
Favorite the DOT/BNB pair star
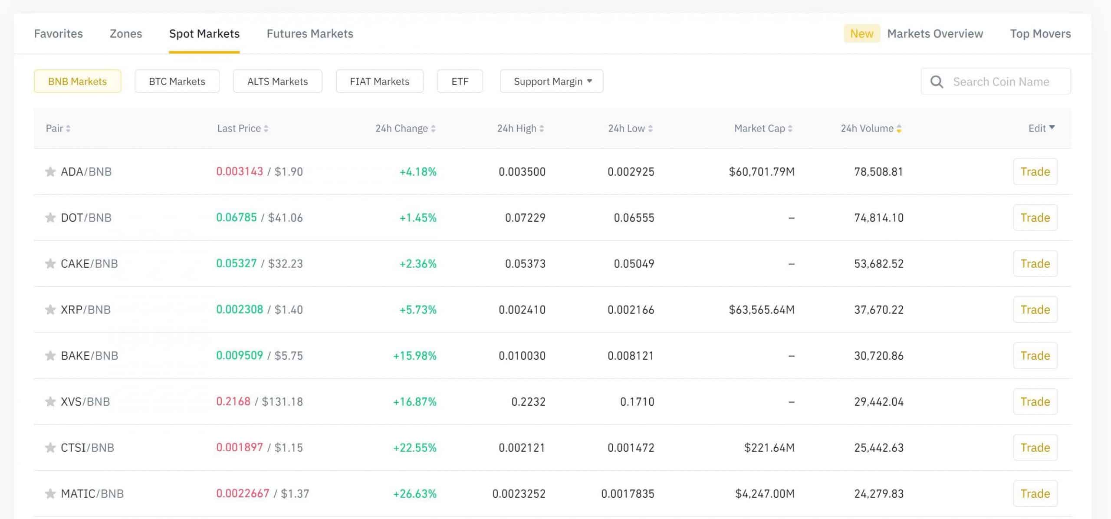[50, 217]
